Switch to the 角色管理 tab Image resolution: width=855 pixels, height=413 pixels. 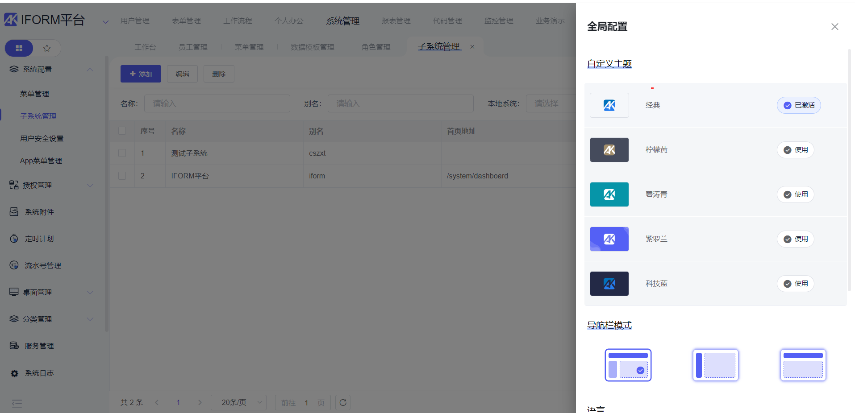tap(376, 47)
